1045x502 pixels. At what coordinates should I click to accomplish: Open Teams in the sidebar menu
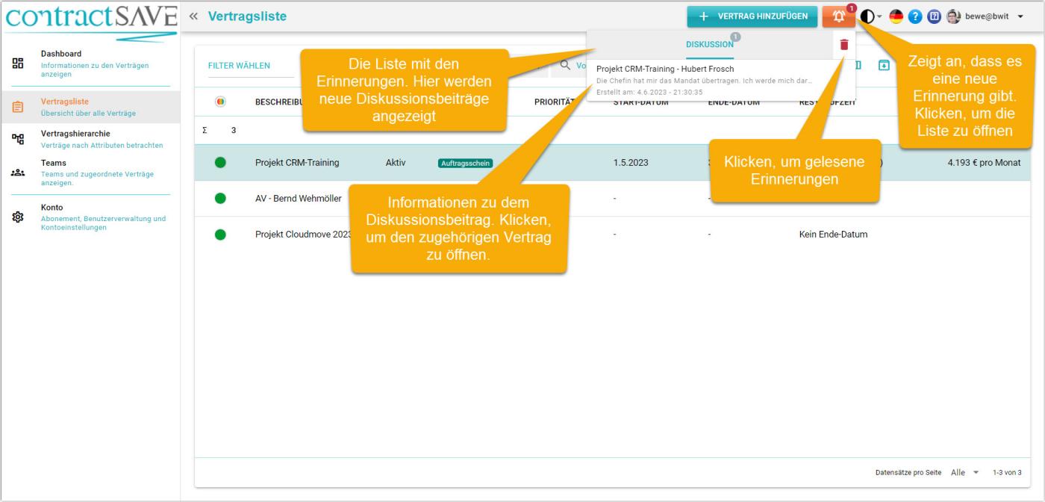[54, 163]
